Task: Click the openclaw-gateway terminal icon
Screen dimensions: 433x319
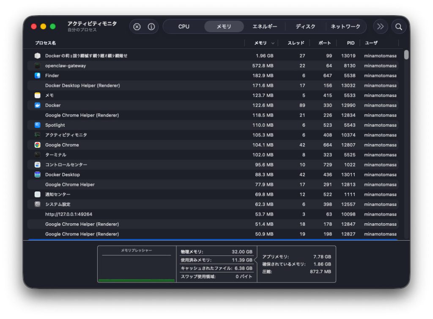Action: (x=38, y=66)
